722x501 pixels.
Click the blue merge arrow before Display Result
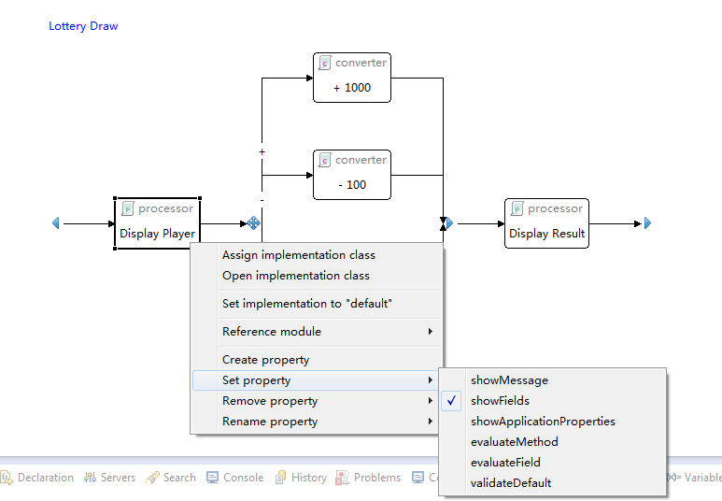(x=449, y=223)
